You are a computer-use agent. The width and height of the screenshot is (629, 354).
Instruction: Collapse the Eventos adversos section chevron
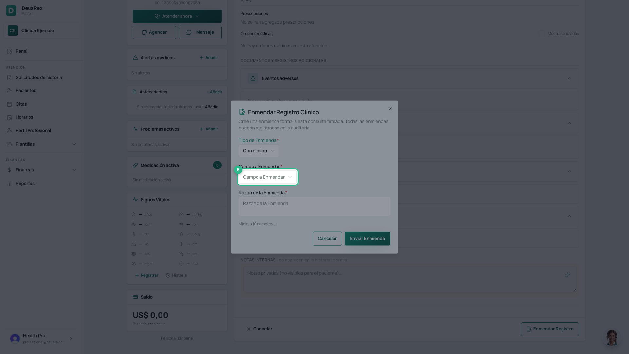(569, 78)
